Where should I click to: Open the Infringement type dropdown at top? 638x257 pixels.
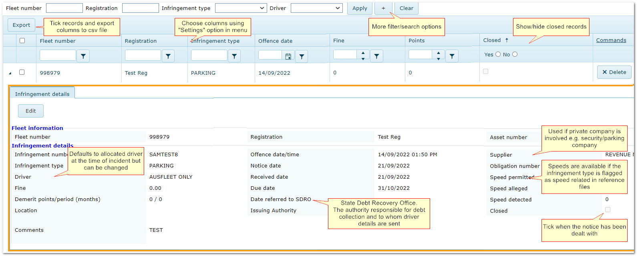click(241, 8)
